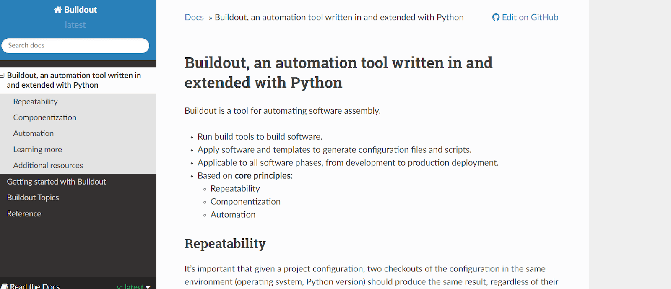The width and height of the screenshot is (671, 289).
Task: Click the Read the Docs book icon
Action: coord(5,286)
